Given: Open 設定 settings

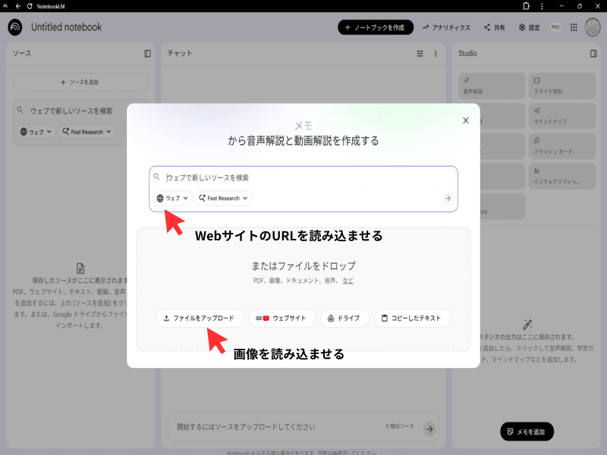Looking at the screenshot, I should 530,27.
